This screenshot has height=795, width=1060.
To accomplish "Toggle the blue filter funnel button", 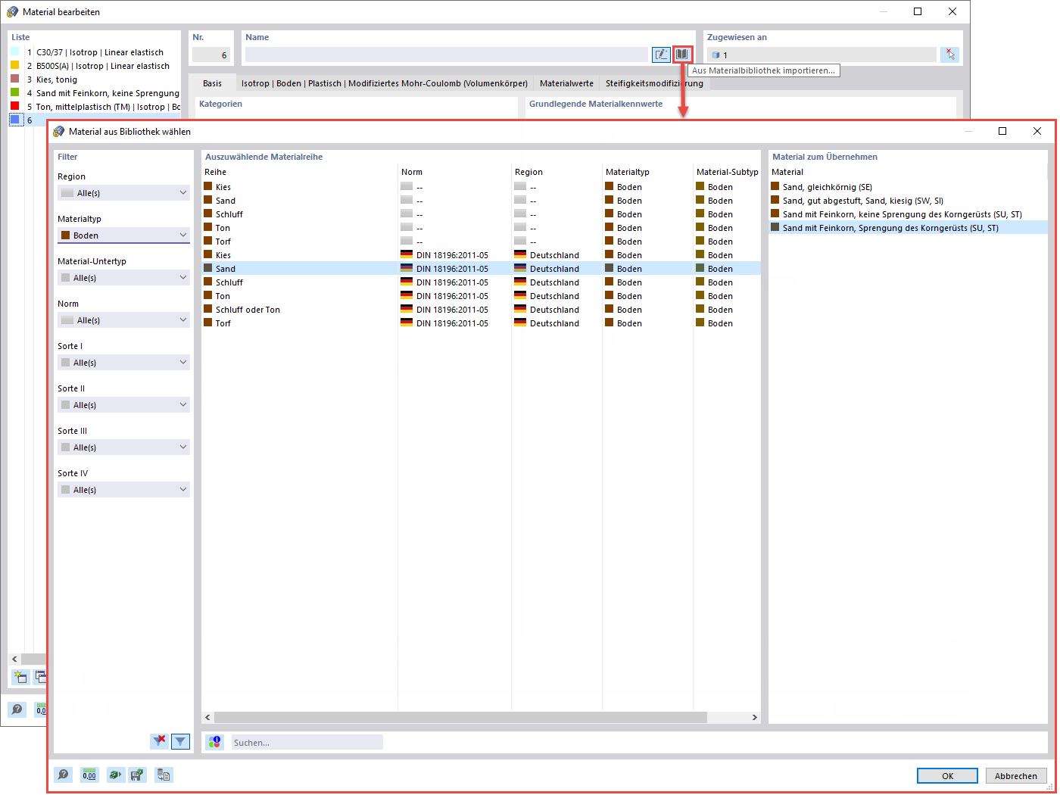I will [x=180, y=741].
